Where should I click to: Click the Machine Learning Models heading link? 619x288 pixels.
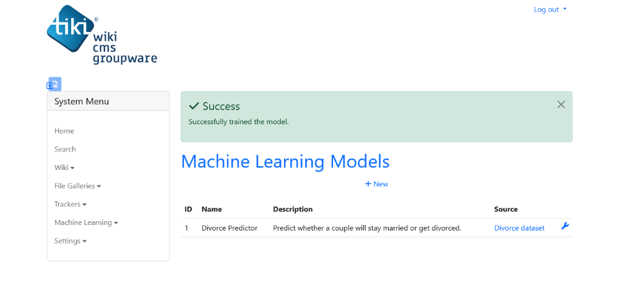(285, 161)
